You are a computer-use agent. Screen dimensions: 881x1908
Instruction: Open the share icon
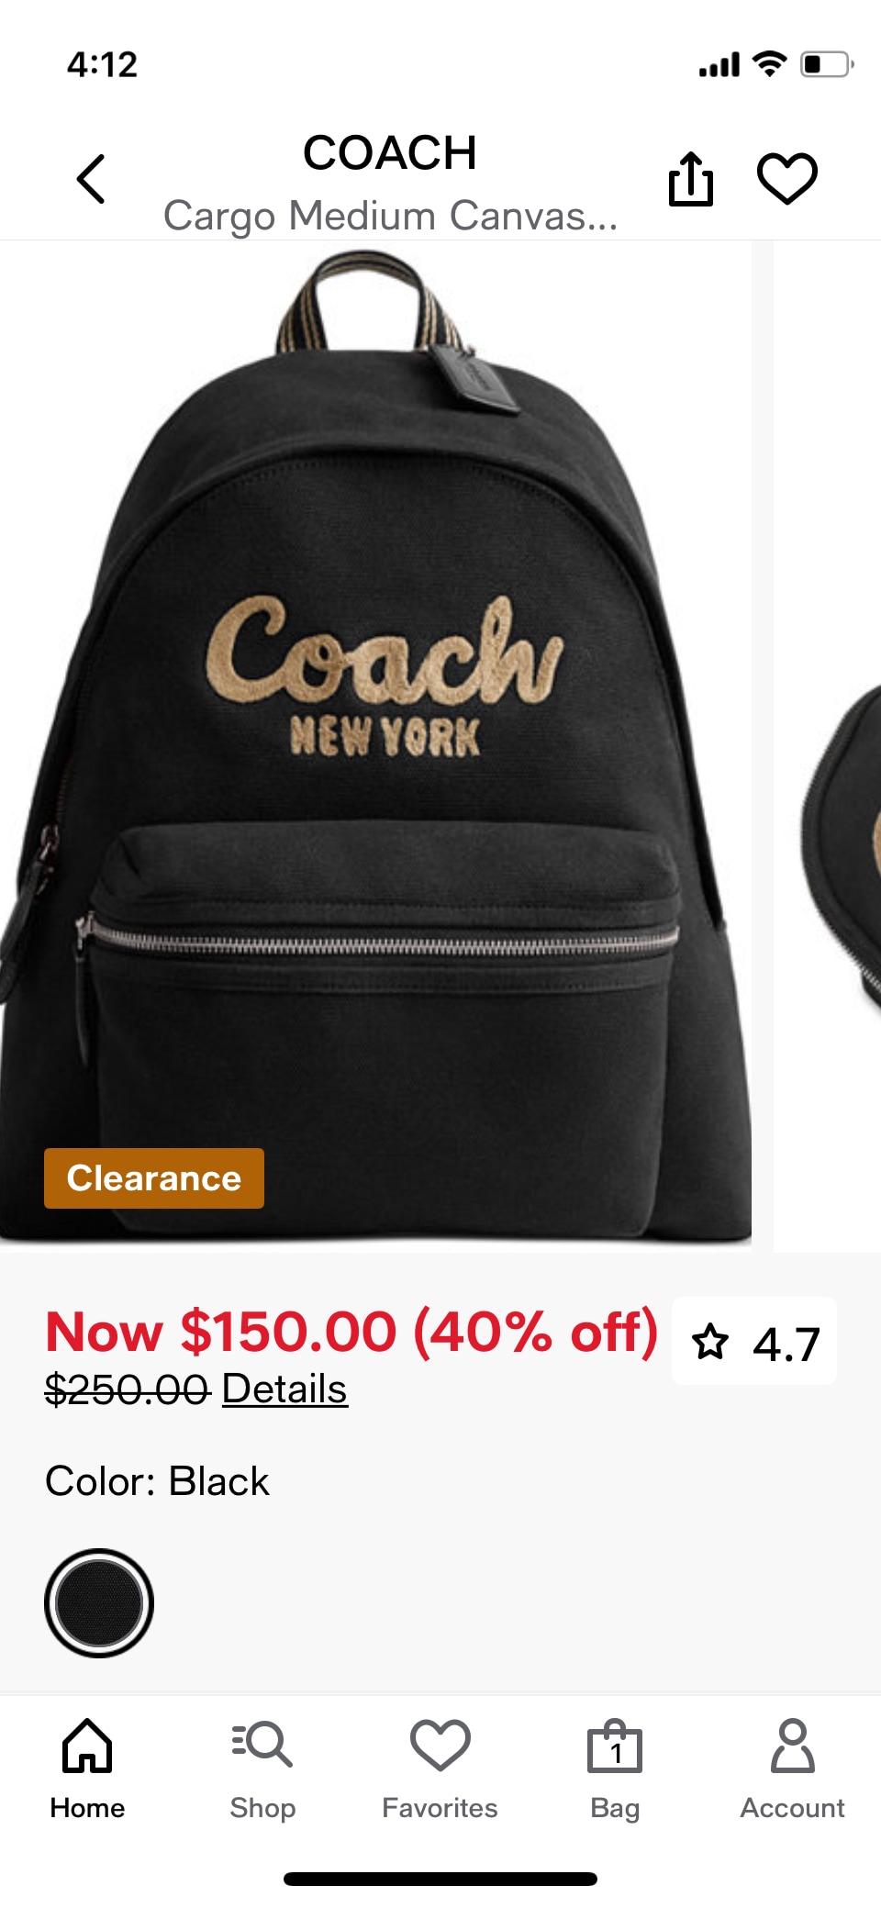pos(690,178)
